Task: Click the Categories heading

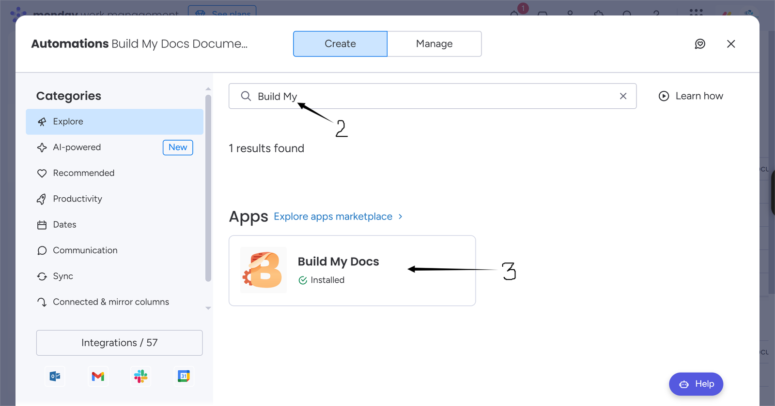Action: pyautogui.click(x=69, y=96)
